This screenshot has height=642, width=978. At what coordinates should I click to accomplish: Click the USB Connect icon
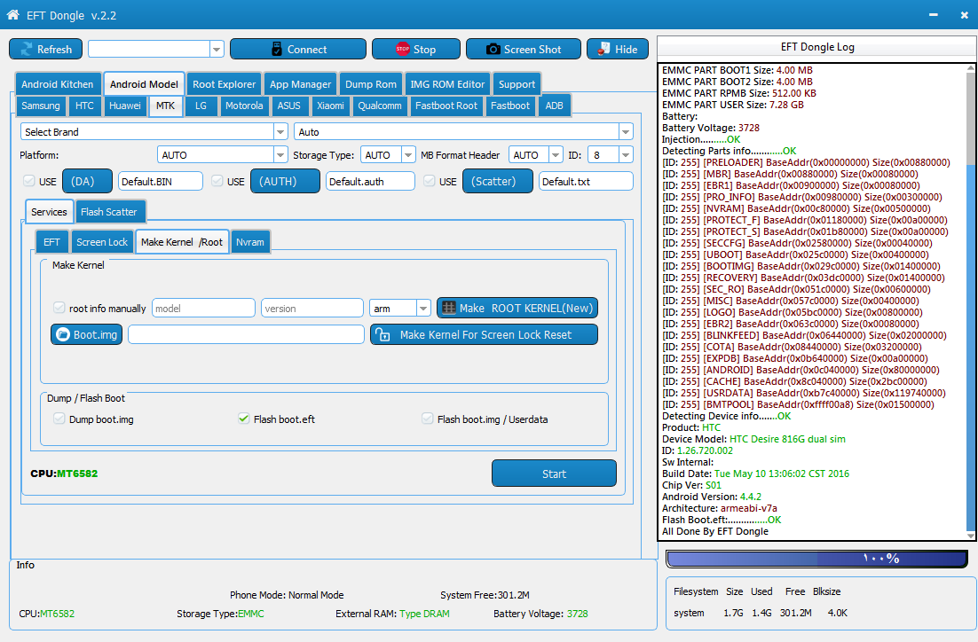click(x=277, y=50)
